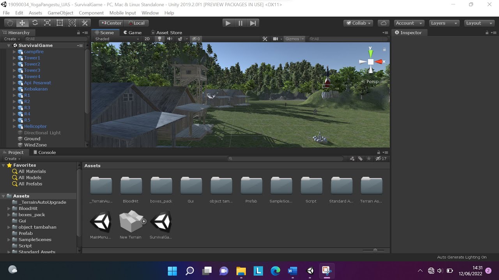This screenshot has height=280, width=499.
Task: Select the Hand tool in the toolbar
Action: pyautogui.click(x=10, y=23)
